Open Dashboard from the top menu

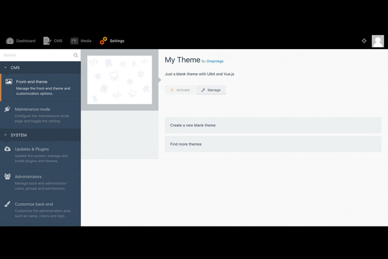pos(21,41)
